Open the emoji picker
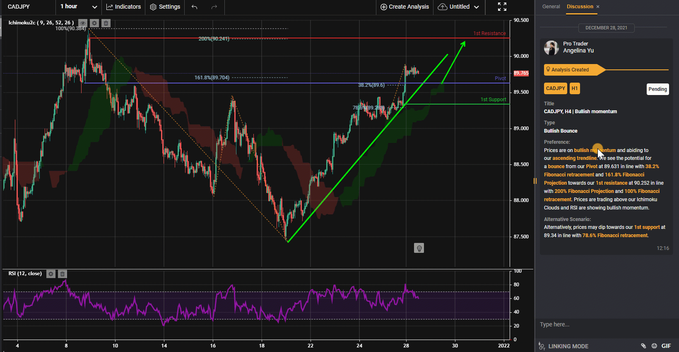Image resolution: width=679 pixels, height=352 pixels. tap(655, 346)
